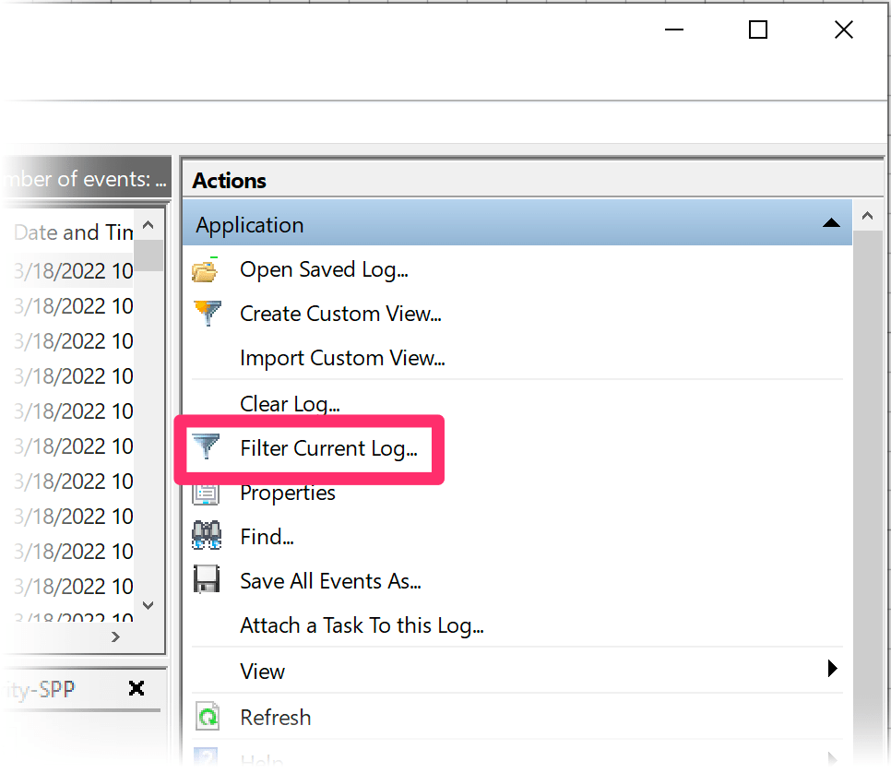Click the Application section header
This screenshot has width=891, height=773.
[x=248, y=223]
